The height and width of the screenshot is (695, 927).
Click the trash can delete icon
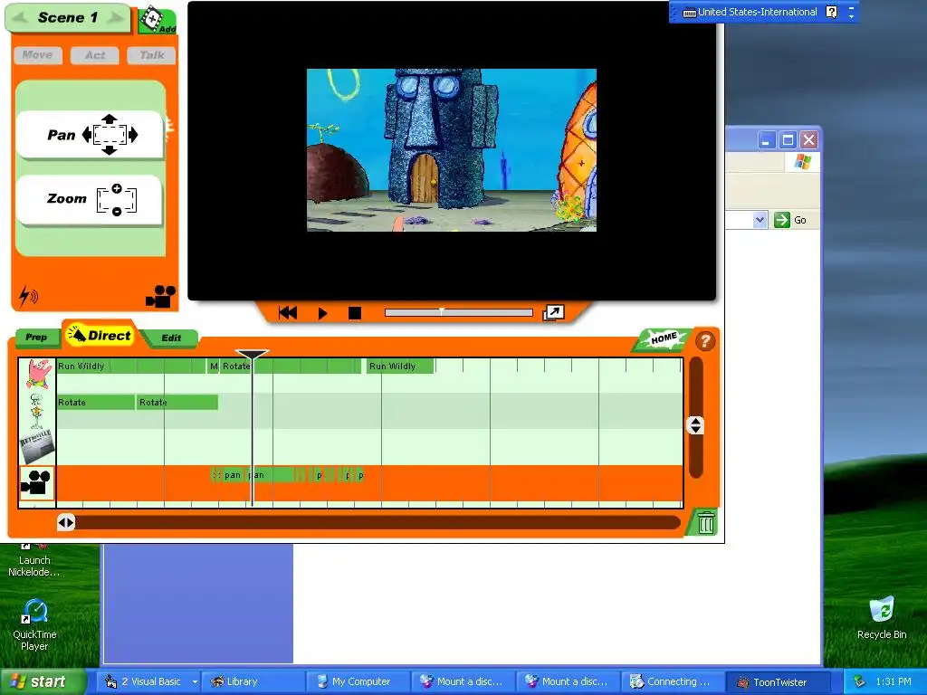point(705,523)
